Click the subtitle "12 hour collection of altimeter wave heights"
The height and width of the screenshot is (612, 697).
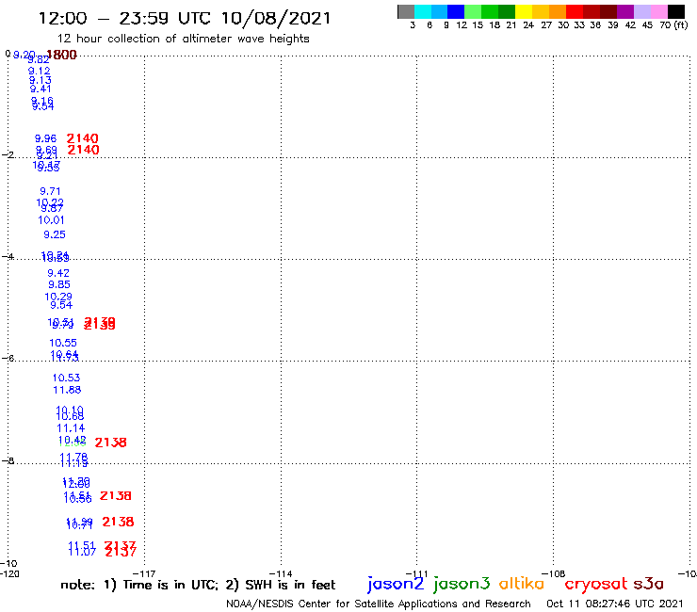[183, 39]
